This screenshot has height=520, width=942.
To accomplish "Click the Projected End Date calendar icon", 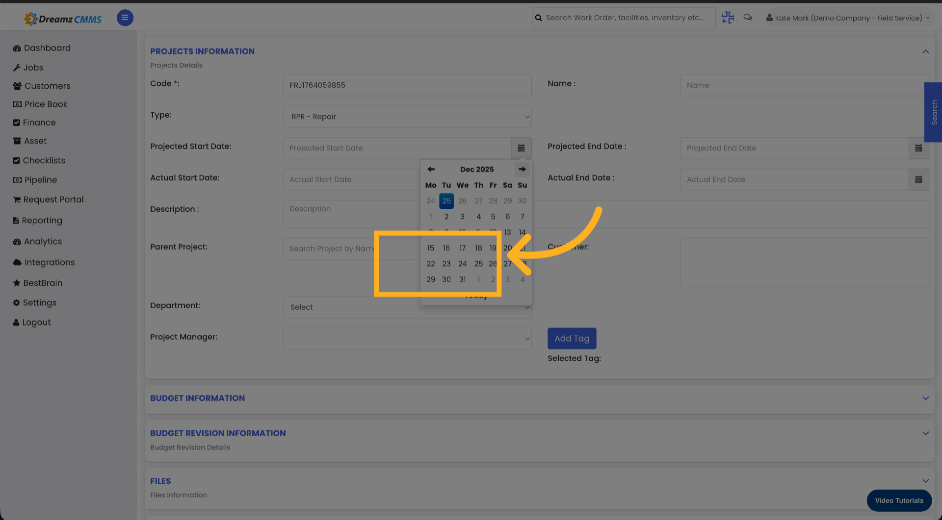I will (918, 148).
